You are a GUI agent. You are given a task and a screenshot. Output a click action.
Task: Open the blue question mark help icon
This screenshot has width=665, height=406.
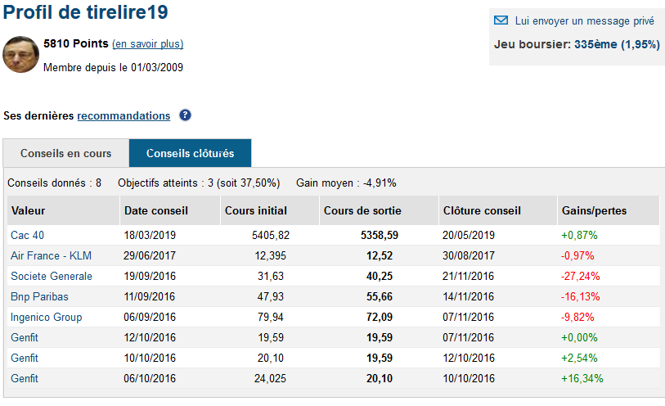point(185,115)
